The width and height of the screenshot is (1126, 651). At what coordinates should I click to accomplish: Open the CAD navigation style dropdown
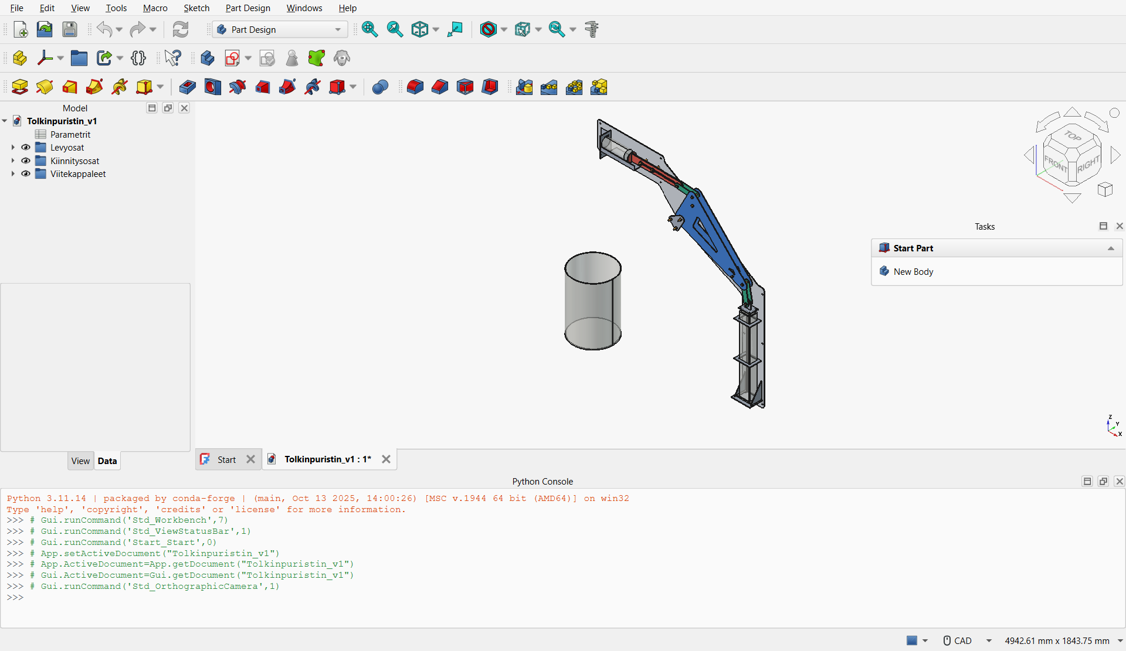(989, 641)
